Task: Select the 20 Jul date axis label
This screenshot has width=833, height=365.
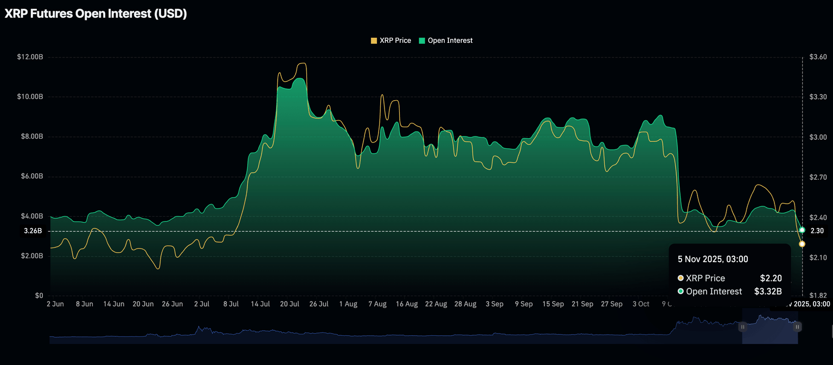Action: (289, 304)
